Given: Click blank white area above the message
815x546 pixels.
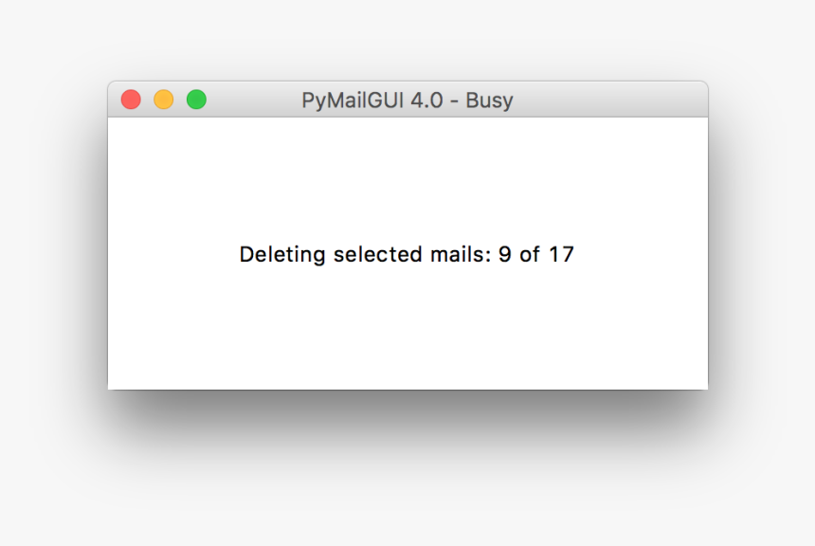Looking at the screenshot, I should coord(407,175).
